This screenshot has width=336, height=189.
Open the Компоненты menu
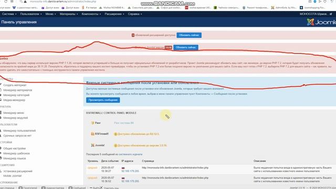coord(91,14)
